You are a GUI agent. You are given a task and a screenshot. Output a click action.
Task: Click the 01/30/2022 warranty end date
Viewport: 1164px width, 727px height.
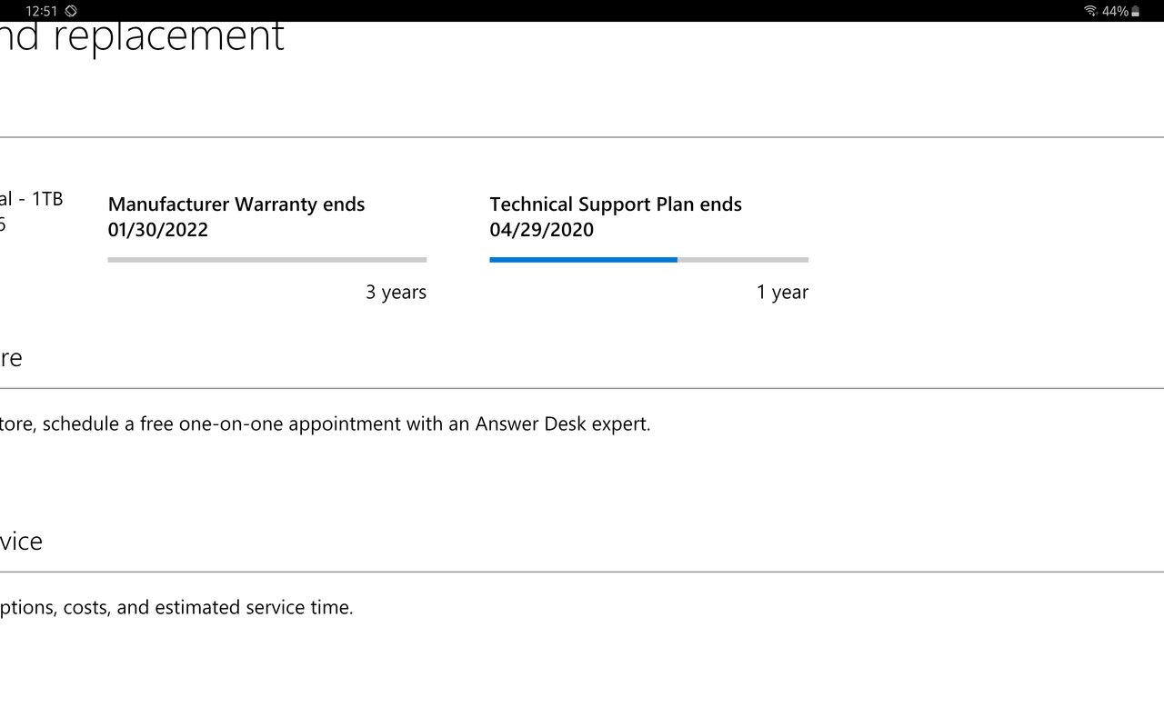coord(158,230)
